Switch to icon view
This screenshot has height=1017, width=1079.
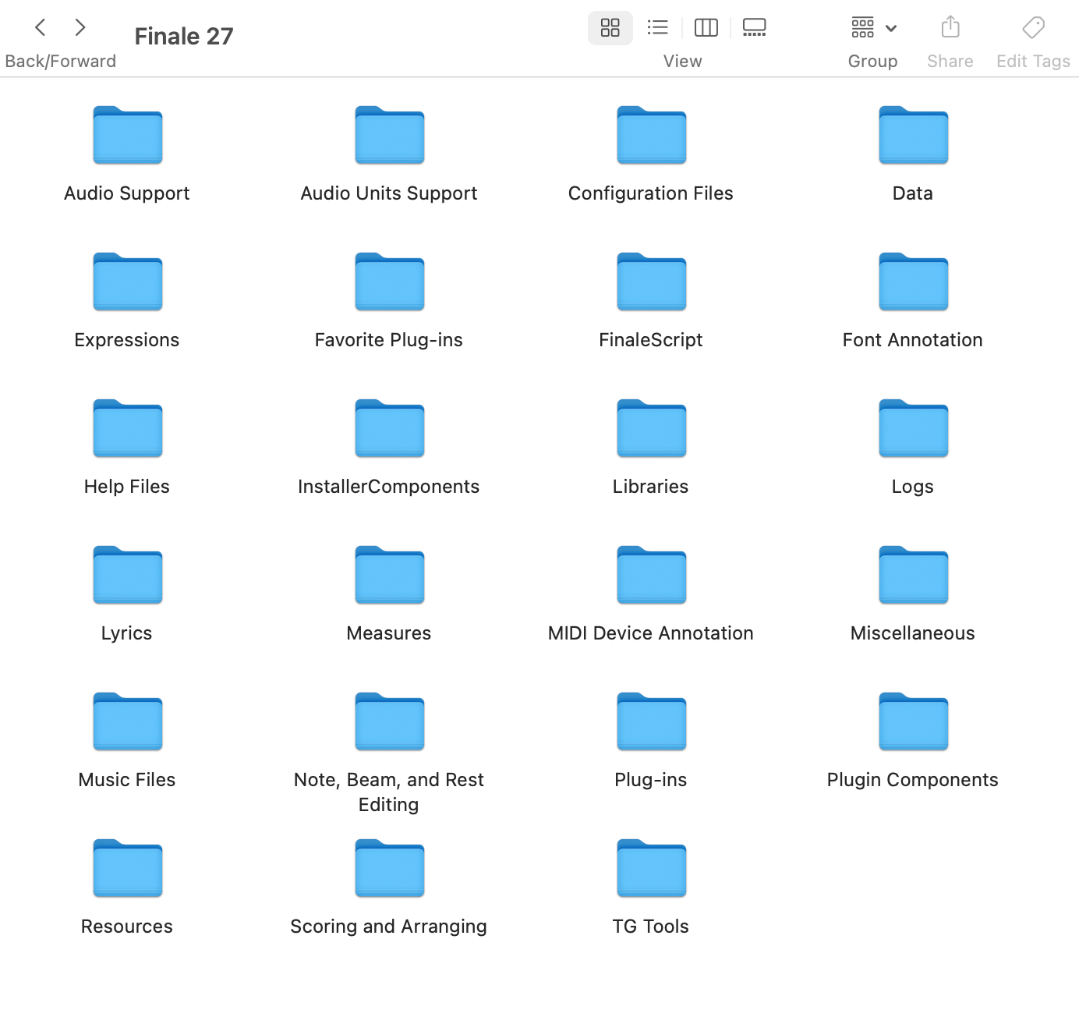(610, 28)
